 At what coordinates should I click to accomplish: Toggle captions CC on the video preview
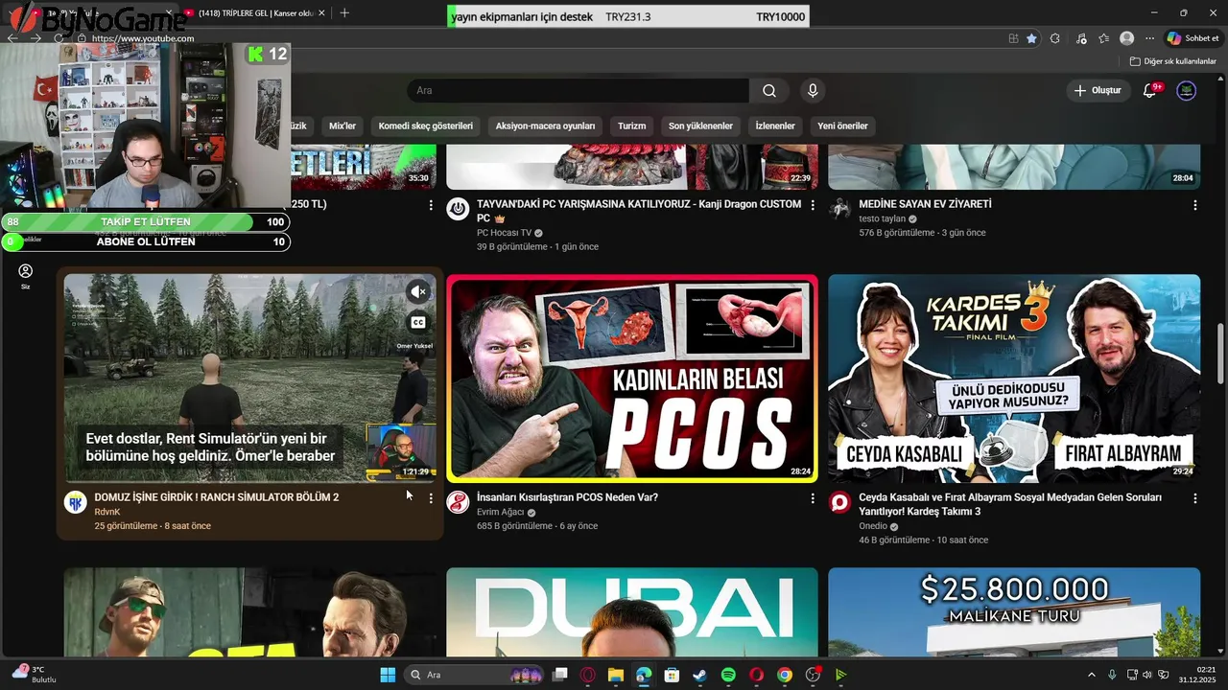click(418, 323)
